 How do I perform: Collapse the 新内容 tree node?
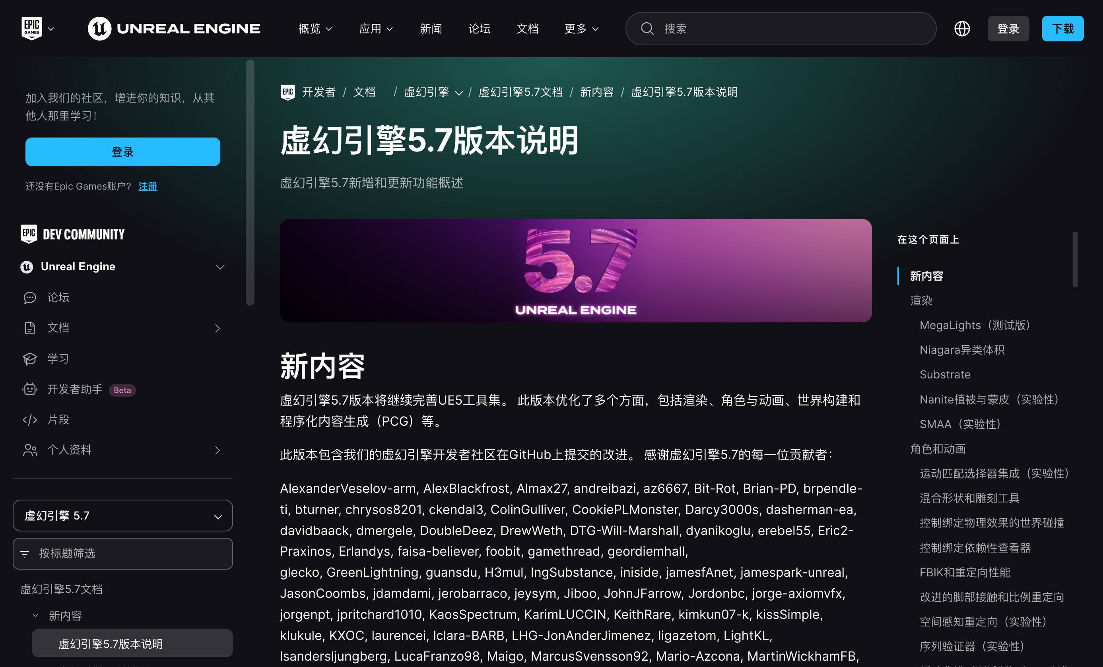pyautogui.click(x=35, y=615)
